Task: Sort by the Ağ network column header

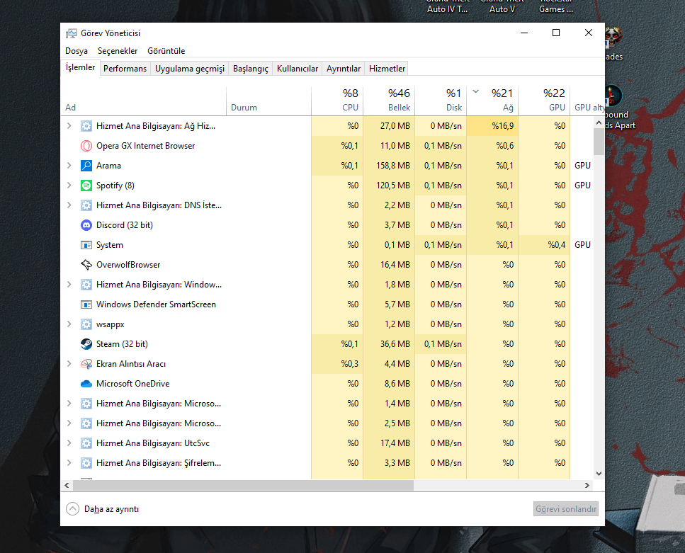Action: (x=492, y=101)
